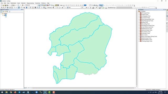Open an existing map document
Viewport: 168px width, 94px height.
click(4, 5)
